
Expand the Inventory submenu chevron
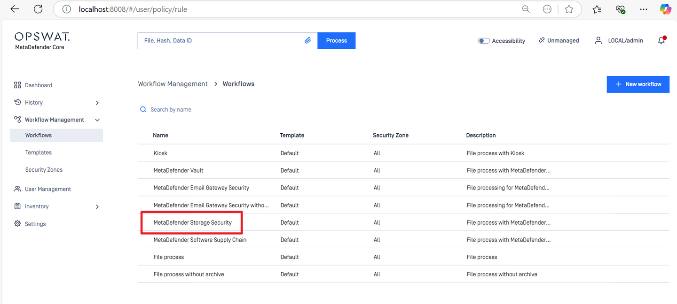(x=97, y=206)
